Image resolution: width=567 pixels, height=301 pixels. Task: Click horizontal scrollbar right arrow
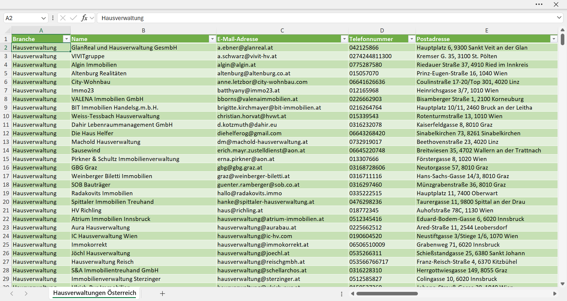[555, 294]
